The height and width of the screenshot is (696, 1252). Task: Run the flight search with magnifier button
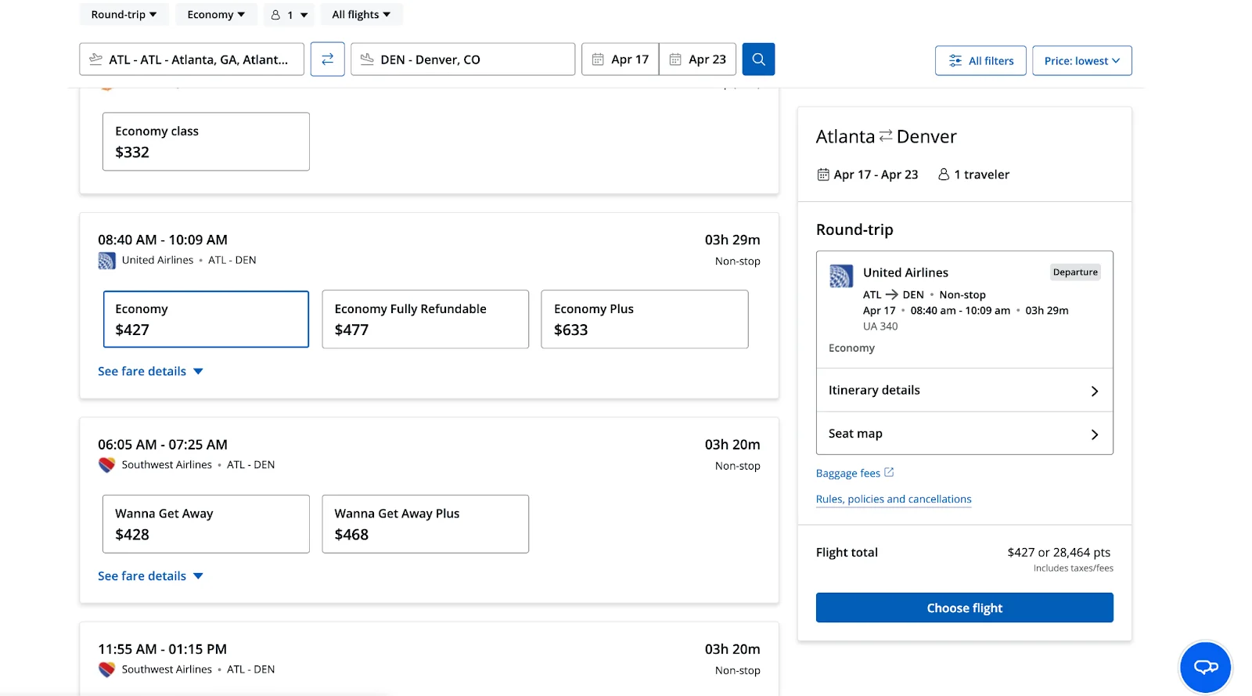tap(758, 60)
